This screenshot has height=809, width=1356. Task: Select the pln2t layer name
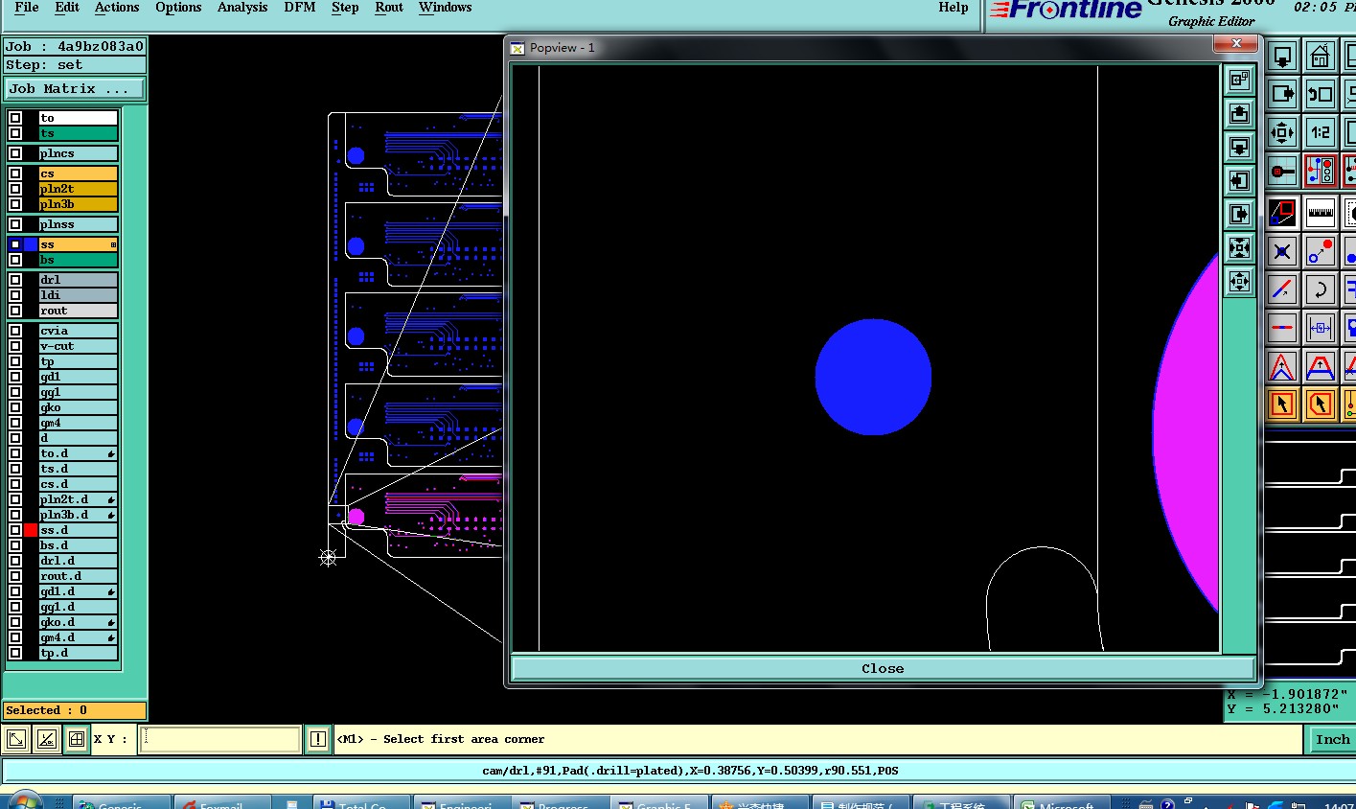[79, 189]
